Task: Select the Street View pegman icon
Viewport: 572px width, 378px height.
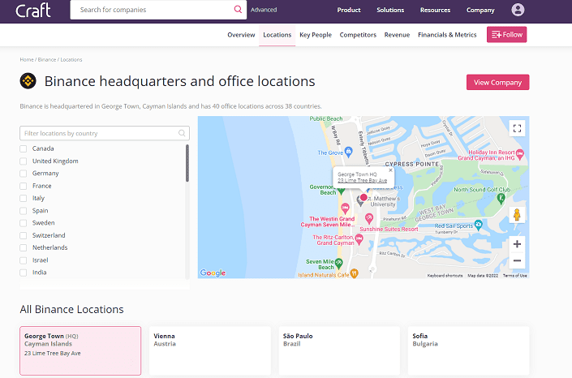Action: pos(517,215)
